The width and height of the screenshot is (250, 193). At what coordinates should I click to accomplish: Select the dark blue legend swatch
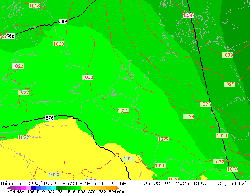[34, 188]
